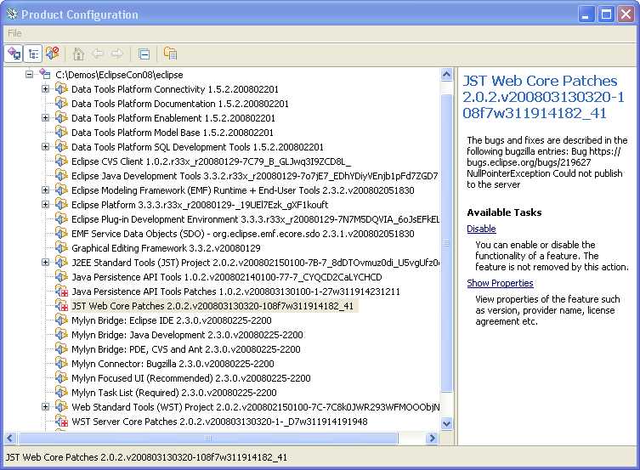Viewport: 640px width, 470px height.
Task: Select Mylyn Bridge: PDE, CVS and Ant row
Action: click(186, 349)
